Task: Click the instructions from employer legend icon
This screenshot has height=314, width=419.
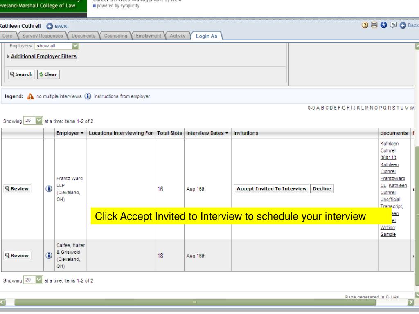Action: 88,96
